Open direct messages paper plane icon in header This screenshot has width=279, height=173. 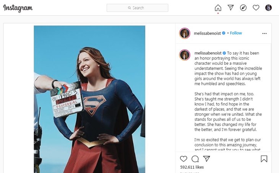pyautogui.click(x=230, y=8)
